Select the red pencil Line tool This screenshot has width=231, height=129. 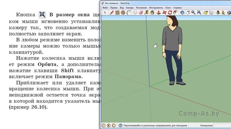pos(112,13)
